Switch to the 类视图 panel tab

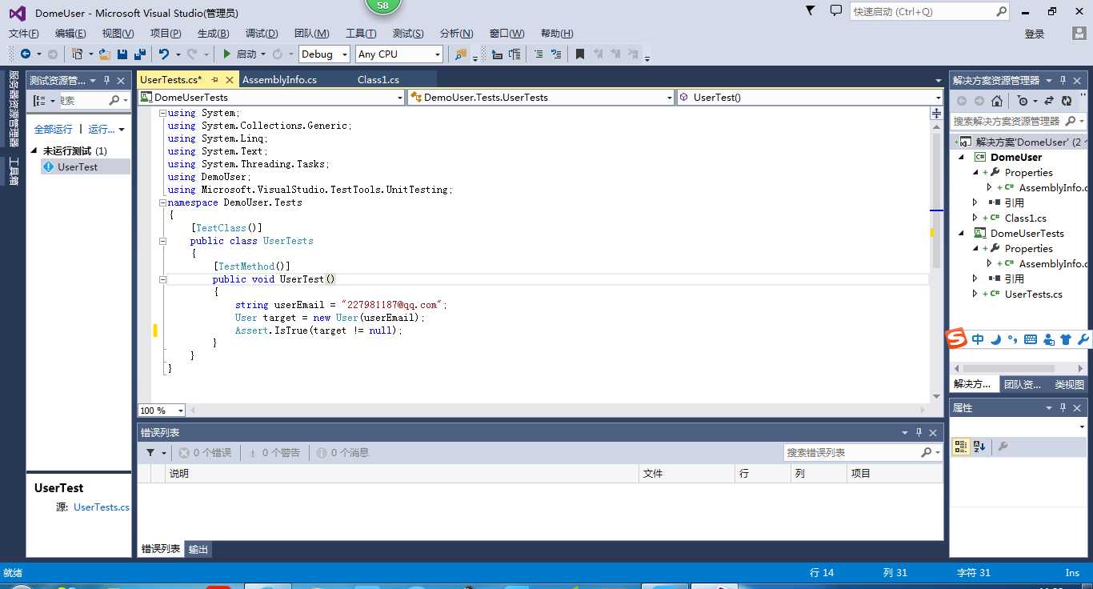pos(1069,385)
